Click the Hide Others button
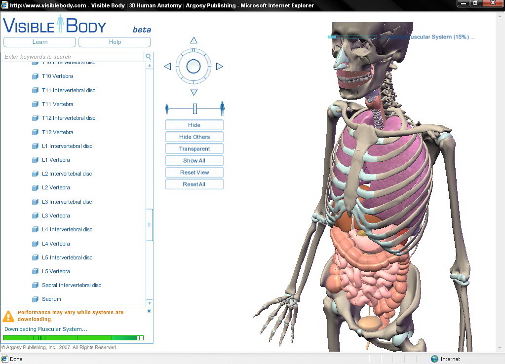This screenshot has height=364, width=505. (194, 137)
